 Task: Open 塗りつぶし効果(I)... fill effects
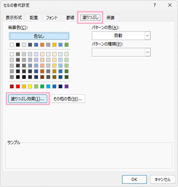pos(28,99)
